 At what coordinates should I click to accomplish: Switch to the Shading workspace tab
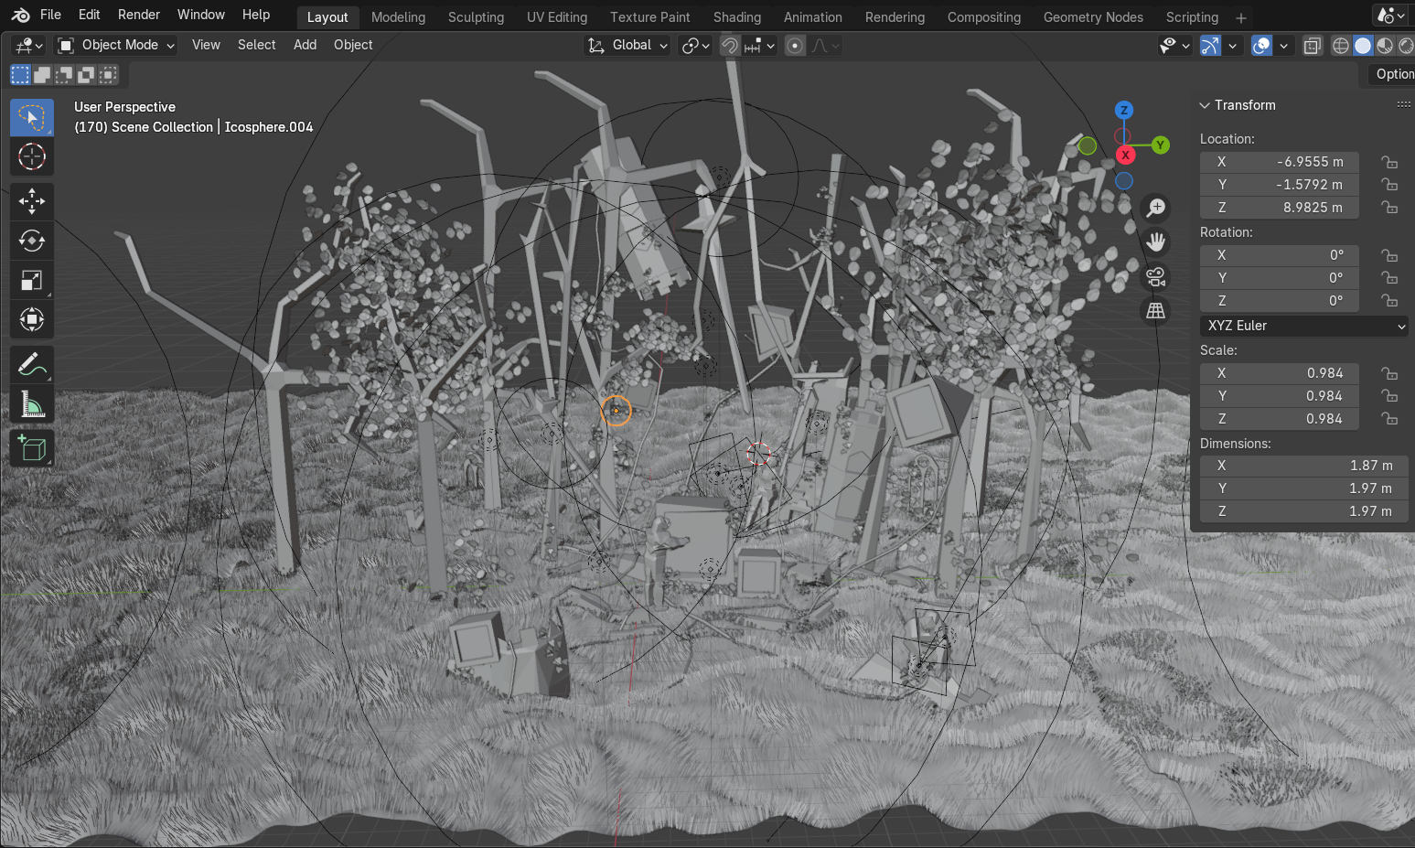point(737,17)
